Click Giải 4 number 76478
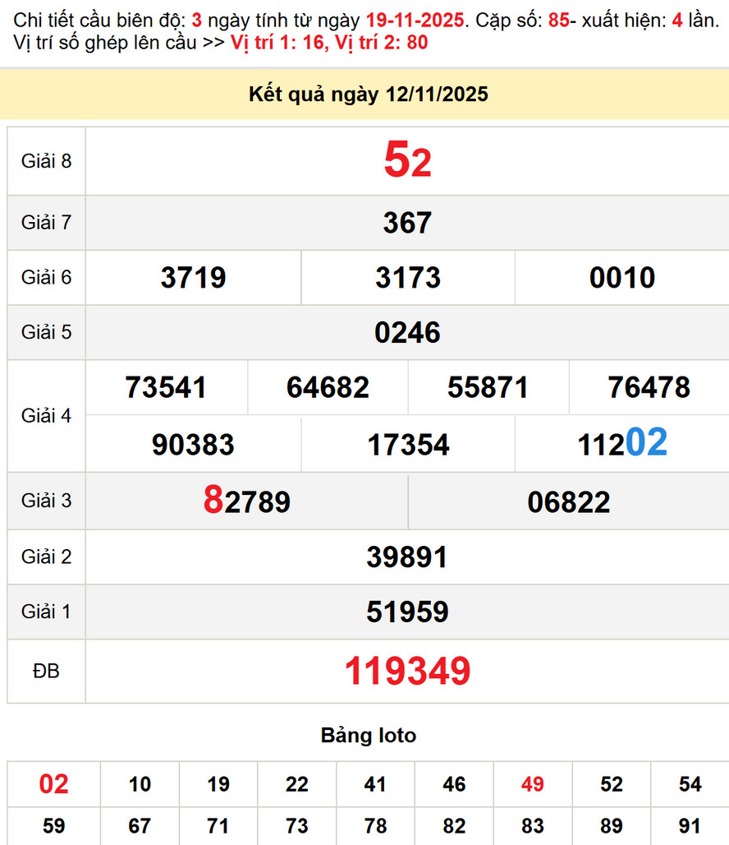This screenshot has width=729, height=845. click(x=649, y=387)
